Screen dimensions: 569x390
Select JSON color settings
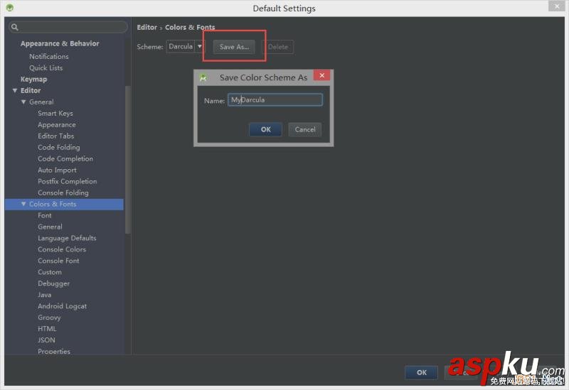pos(46,340)
